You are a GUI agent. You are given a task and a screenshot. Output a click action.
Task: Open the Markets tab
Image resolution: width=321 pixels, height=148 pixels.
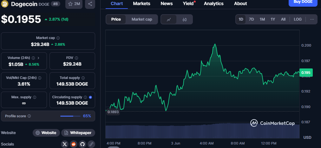tap(141, 4)
